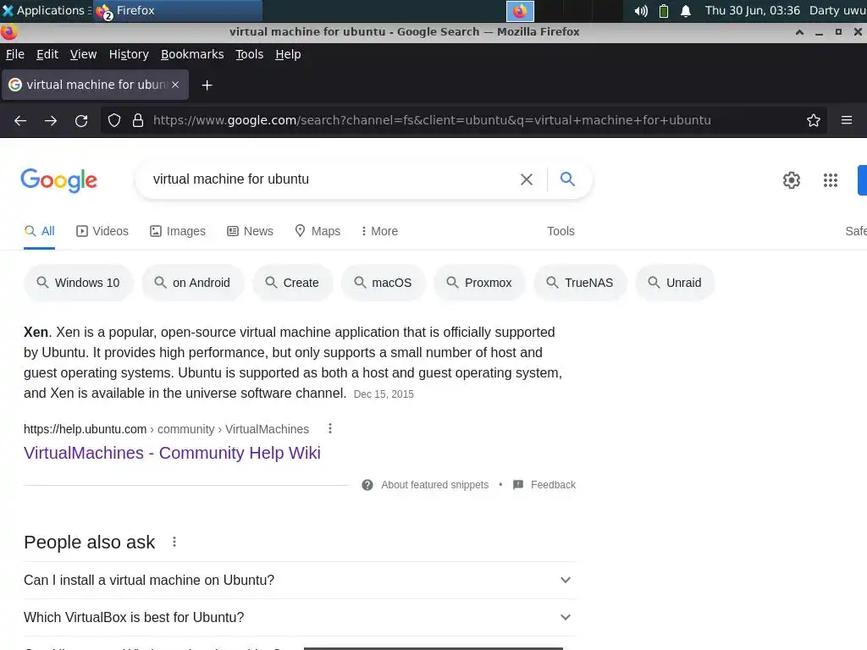867x650 pixels.
Task: Select the Firefox task in the top panel
Action: click(177, 10)
